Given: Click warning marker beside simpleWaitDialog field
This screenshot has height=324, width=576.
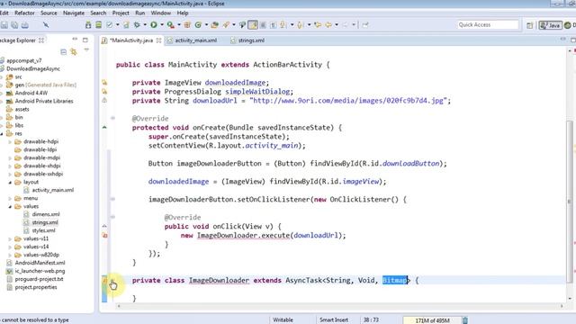Looking at the screenshot, I should 104,92.
